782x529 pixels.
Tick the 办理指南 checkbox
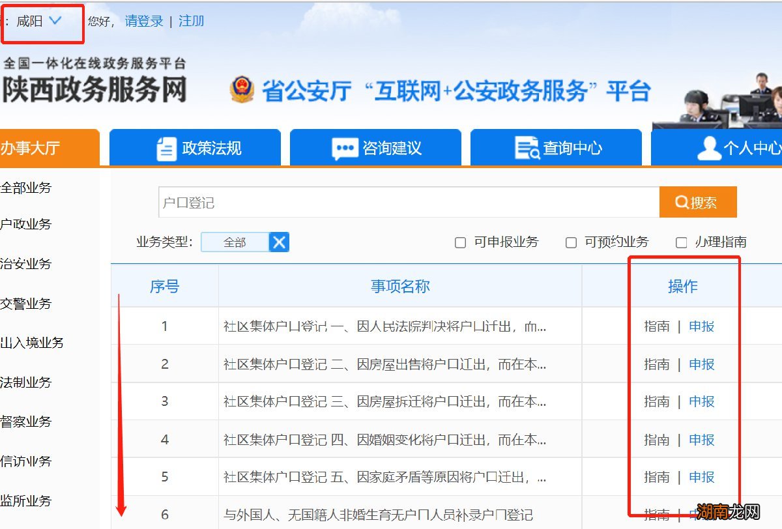(x=681, y=242)
